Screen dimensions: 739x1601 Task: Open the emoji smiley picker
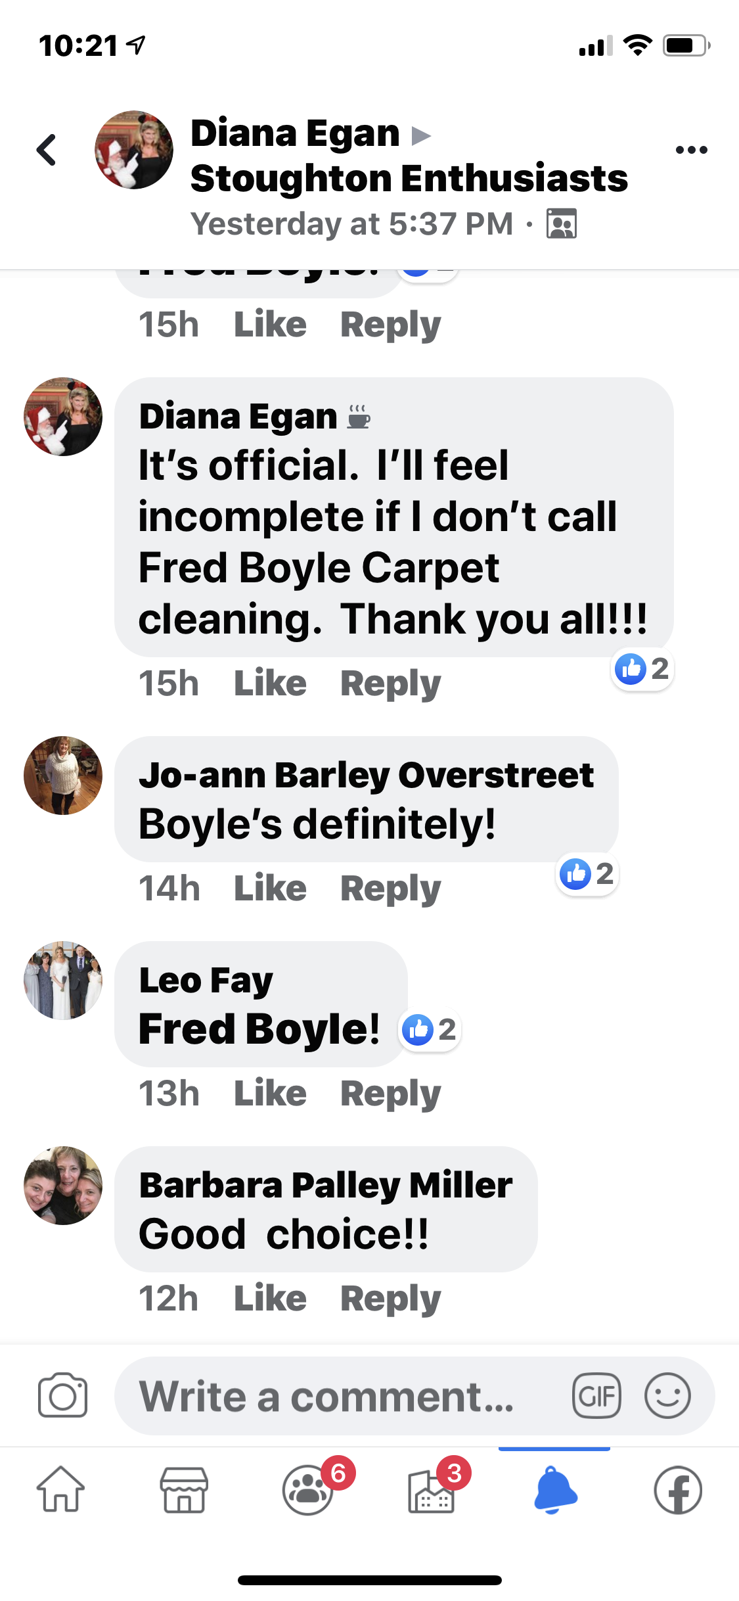pos(667,1395)
